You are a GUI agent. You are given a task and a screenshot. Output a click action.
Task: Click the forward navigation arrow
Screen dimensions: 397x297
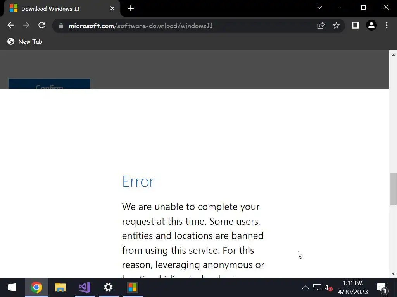26,25
